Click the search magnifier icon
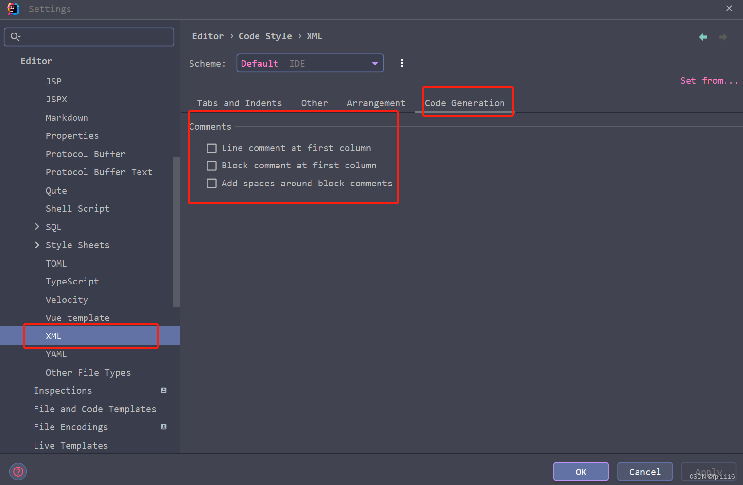743x485 pixels. [x=16, y=37]
